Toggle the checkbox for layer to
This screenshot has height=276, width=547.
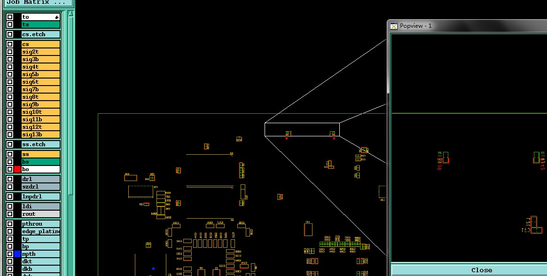[x=10, y=17]
